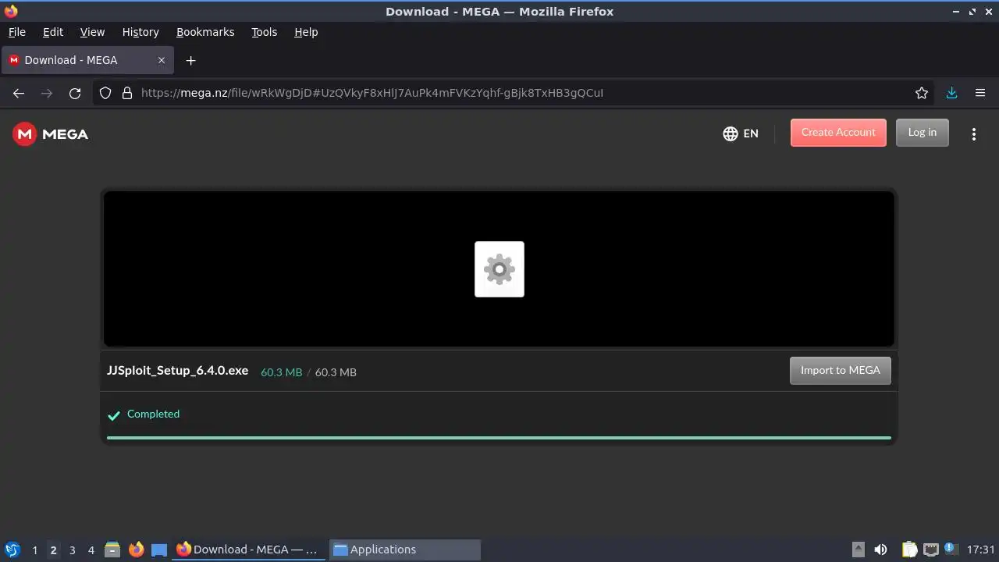Viewport: 999px width, 562px height.
Task: Select the Applications taskbar window button
Action: click(405, 550)
